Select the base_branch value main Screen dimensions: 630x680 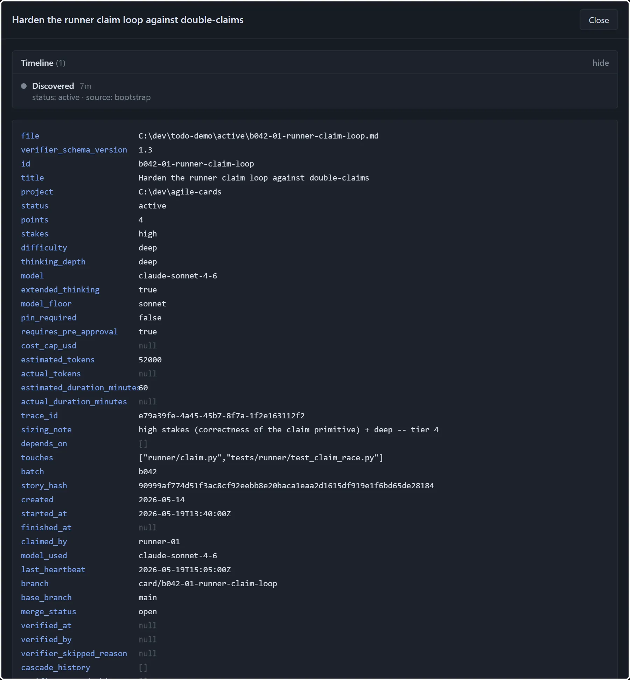148,597
